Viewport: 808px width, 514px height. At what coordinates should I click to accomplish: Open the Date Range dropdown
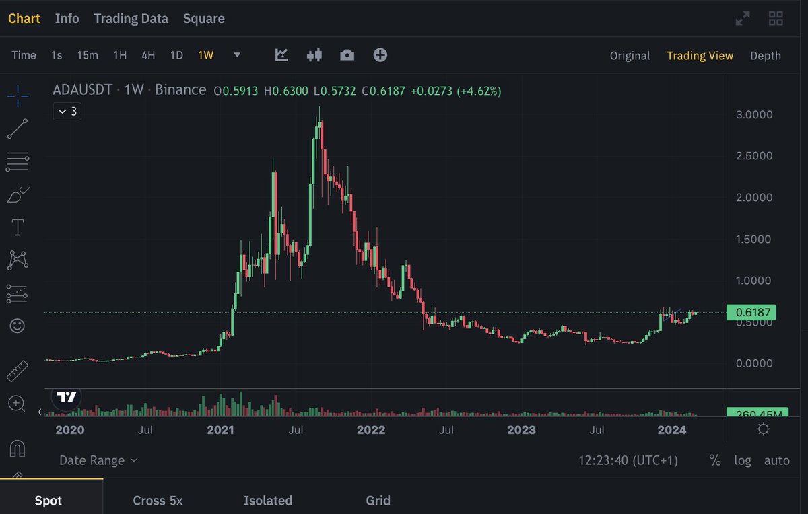pyautogui.click(x=98, y=460)
